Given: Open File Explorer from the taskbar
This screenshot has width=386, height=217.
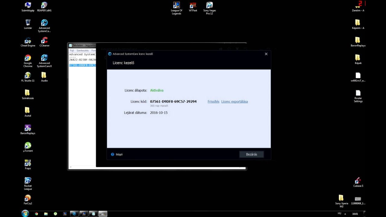Looking at the screenshot, I should tap(46, 214).
